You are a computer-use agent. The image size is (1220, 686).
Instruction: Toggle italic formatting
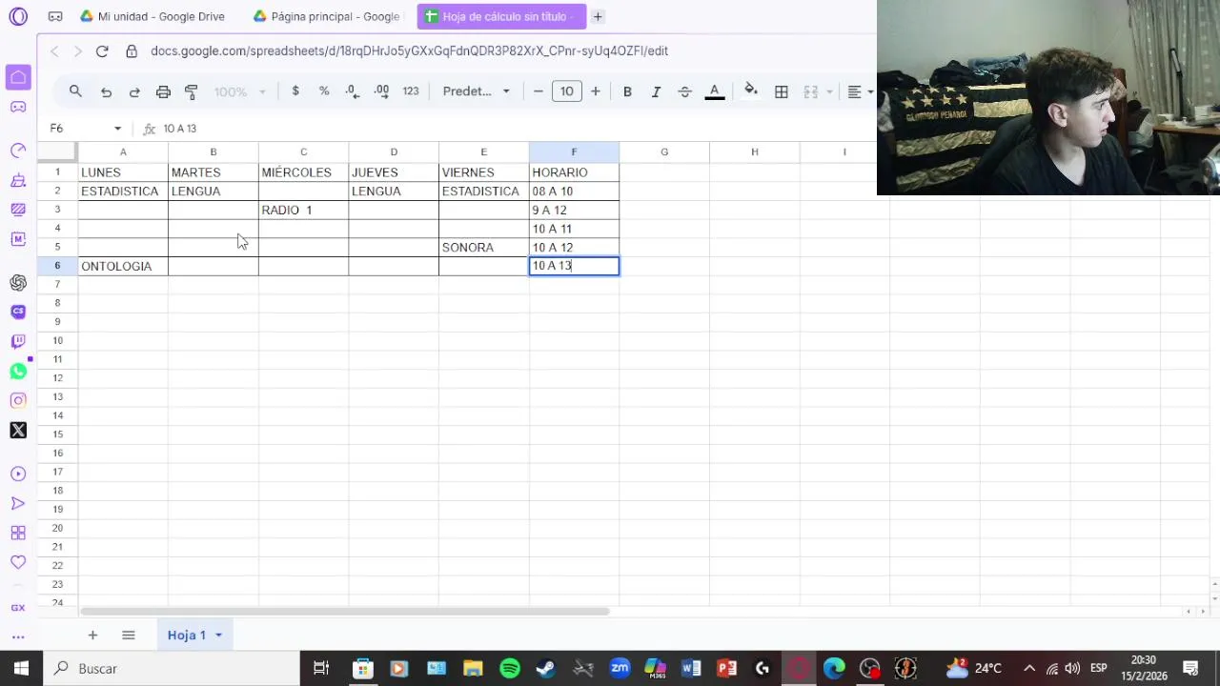pyautogui.click(x=656, y=91)
